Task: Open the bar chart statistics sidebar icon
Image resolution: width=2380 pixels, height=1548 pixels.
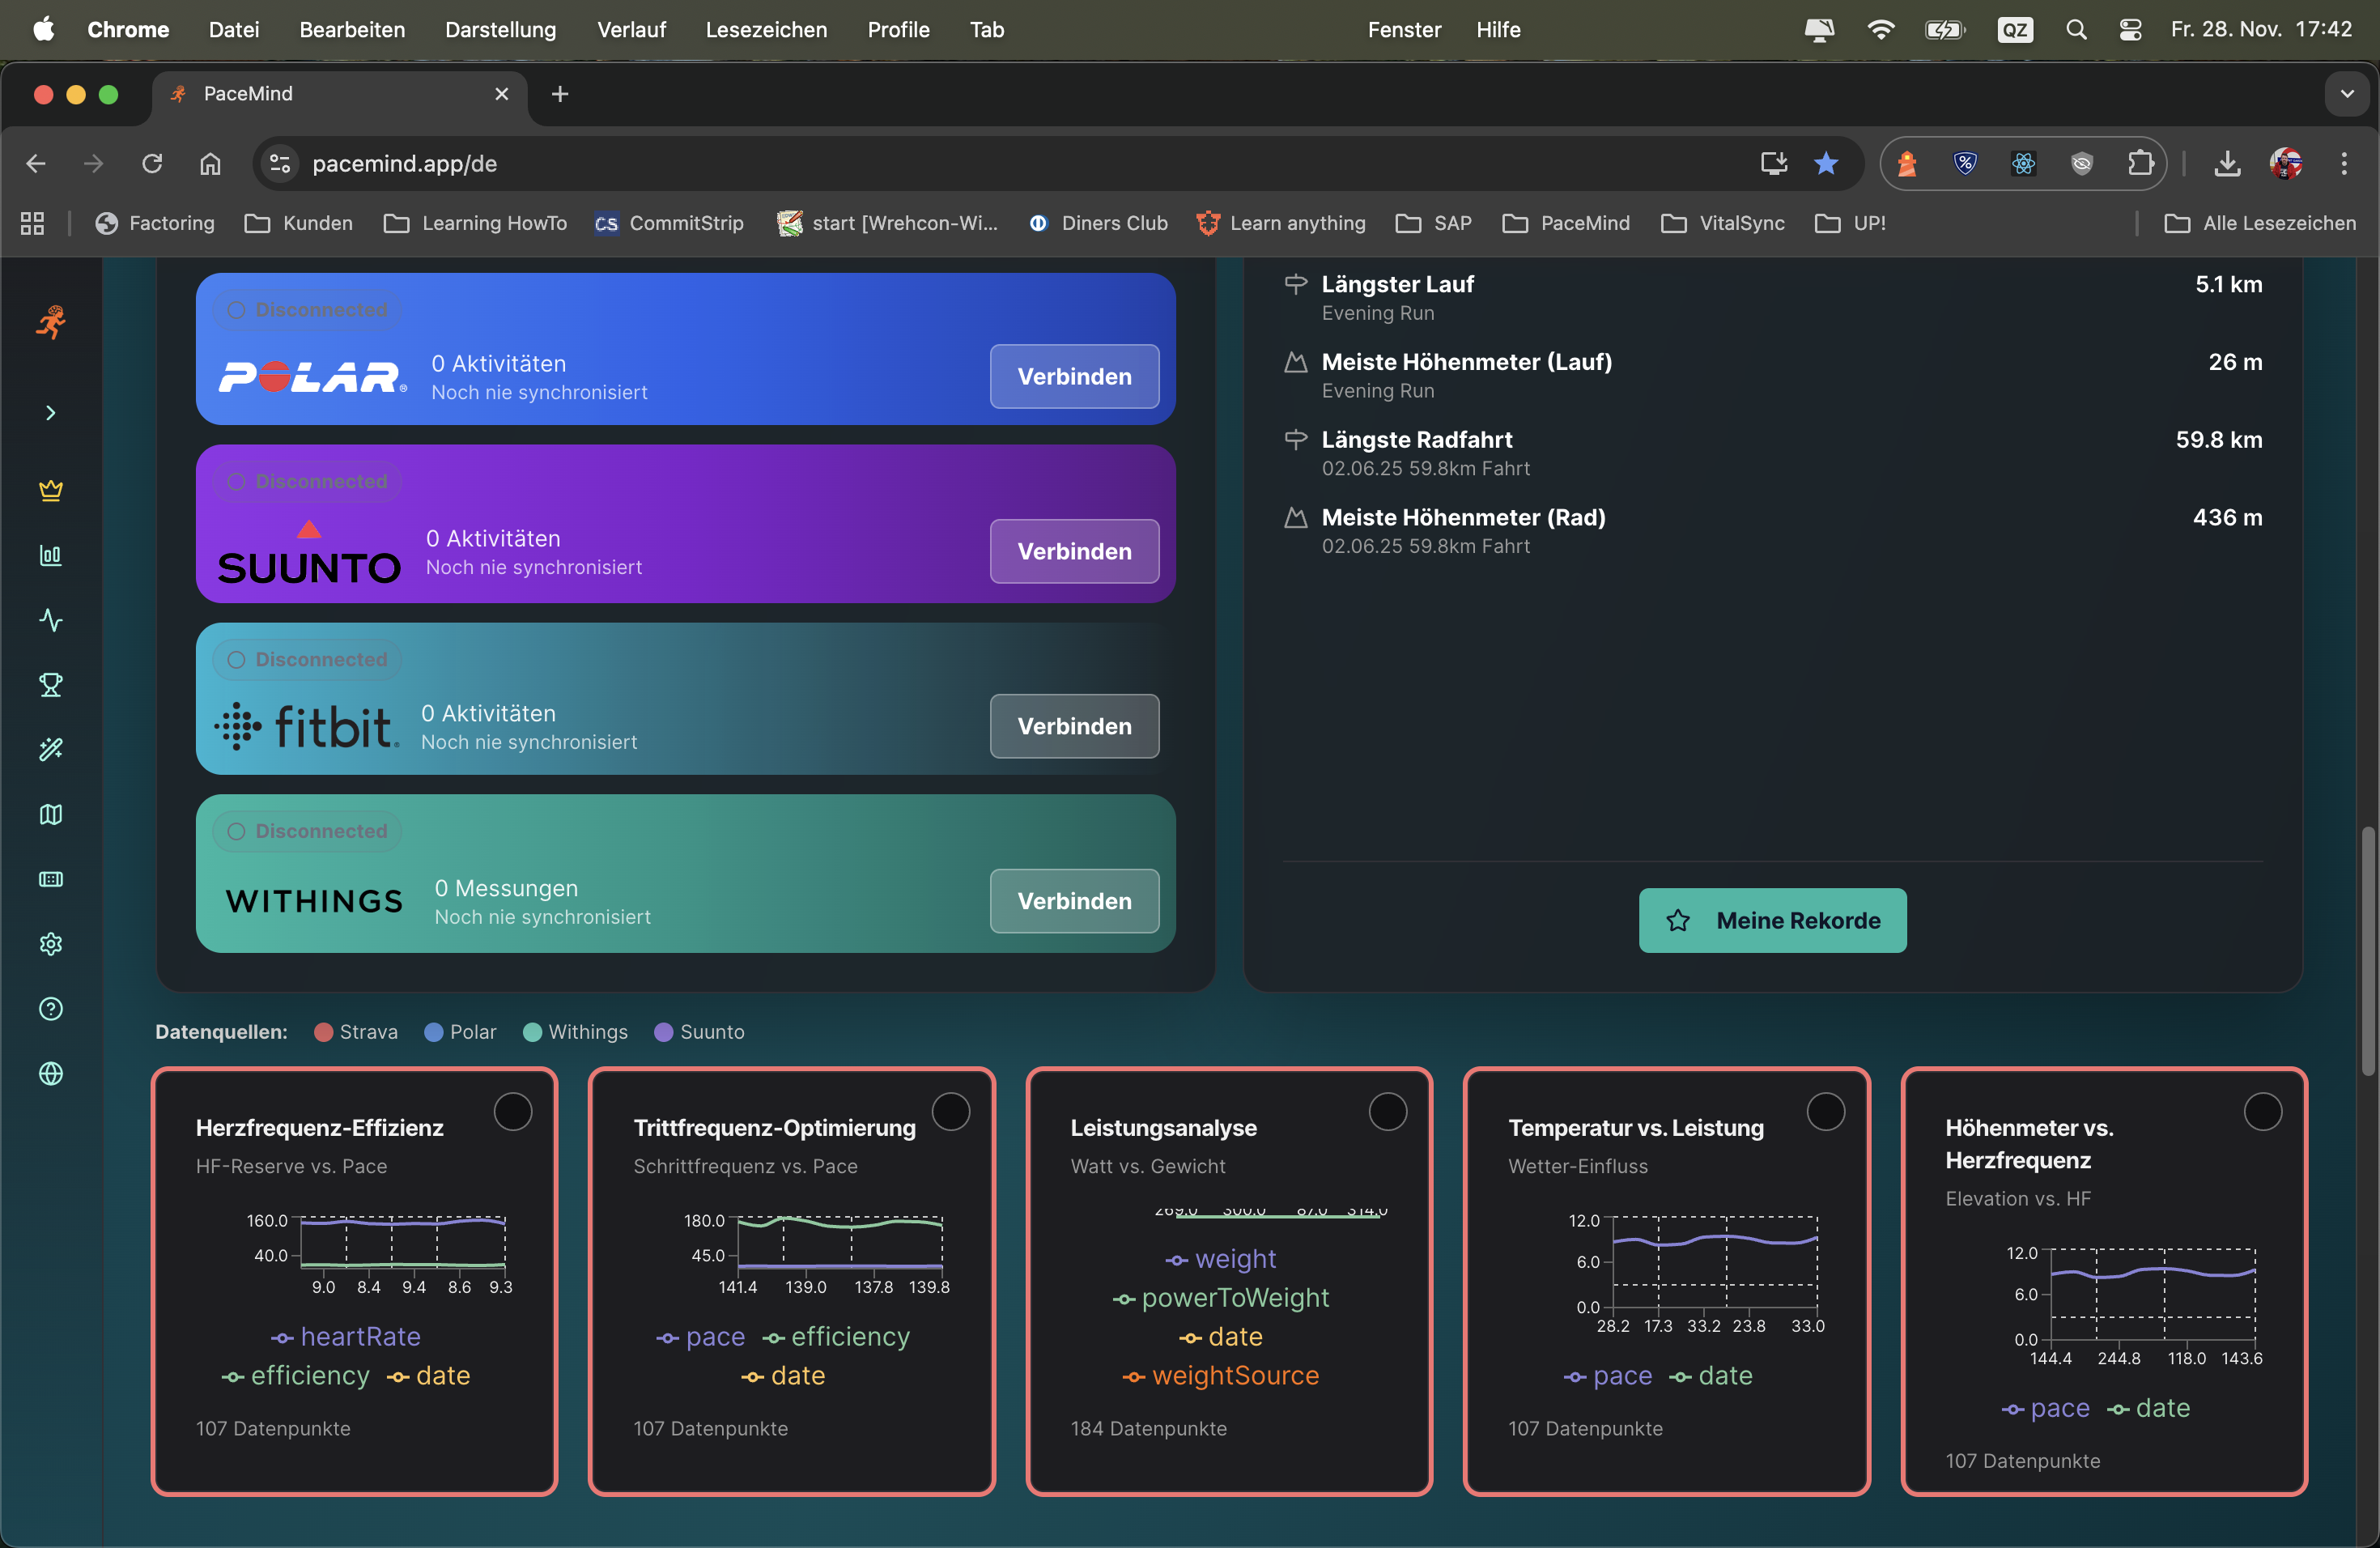Action: click(x=51, y=555)
